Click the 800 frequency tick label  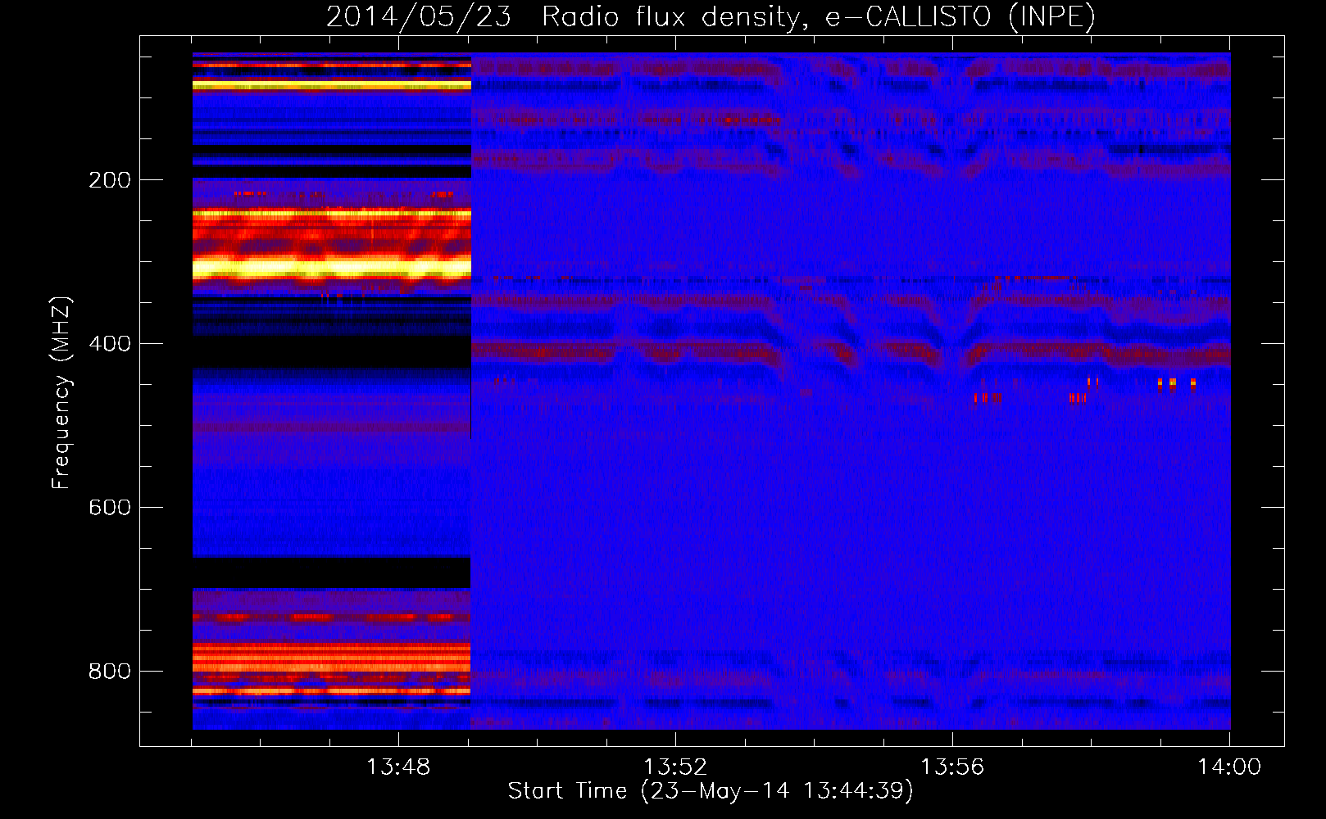click(x=110, y=672)
